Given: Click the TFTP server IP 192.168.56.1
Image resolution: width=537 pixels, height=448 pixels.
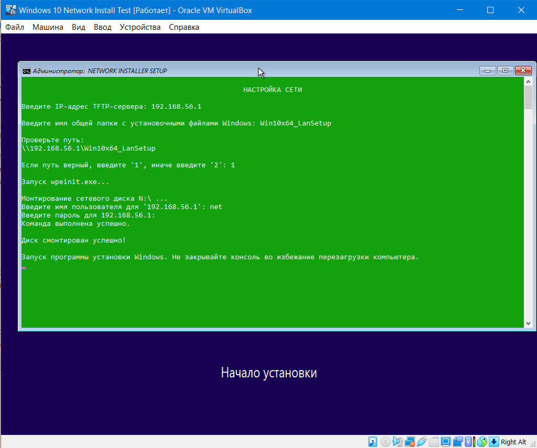Looking at the screenshot, I should pyautogui.click(x=177, y=106).
